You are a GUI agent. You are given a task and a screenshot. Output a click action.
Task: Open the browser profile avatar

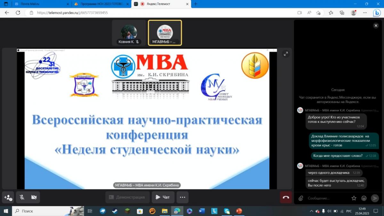point(354,13)
